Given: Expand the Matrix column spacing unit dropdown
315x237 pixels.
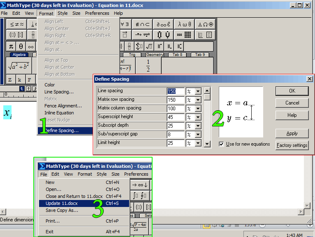Looking at the screenshot, I should pos(198,109).
